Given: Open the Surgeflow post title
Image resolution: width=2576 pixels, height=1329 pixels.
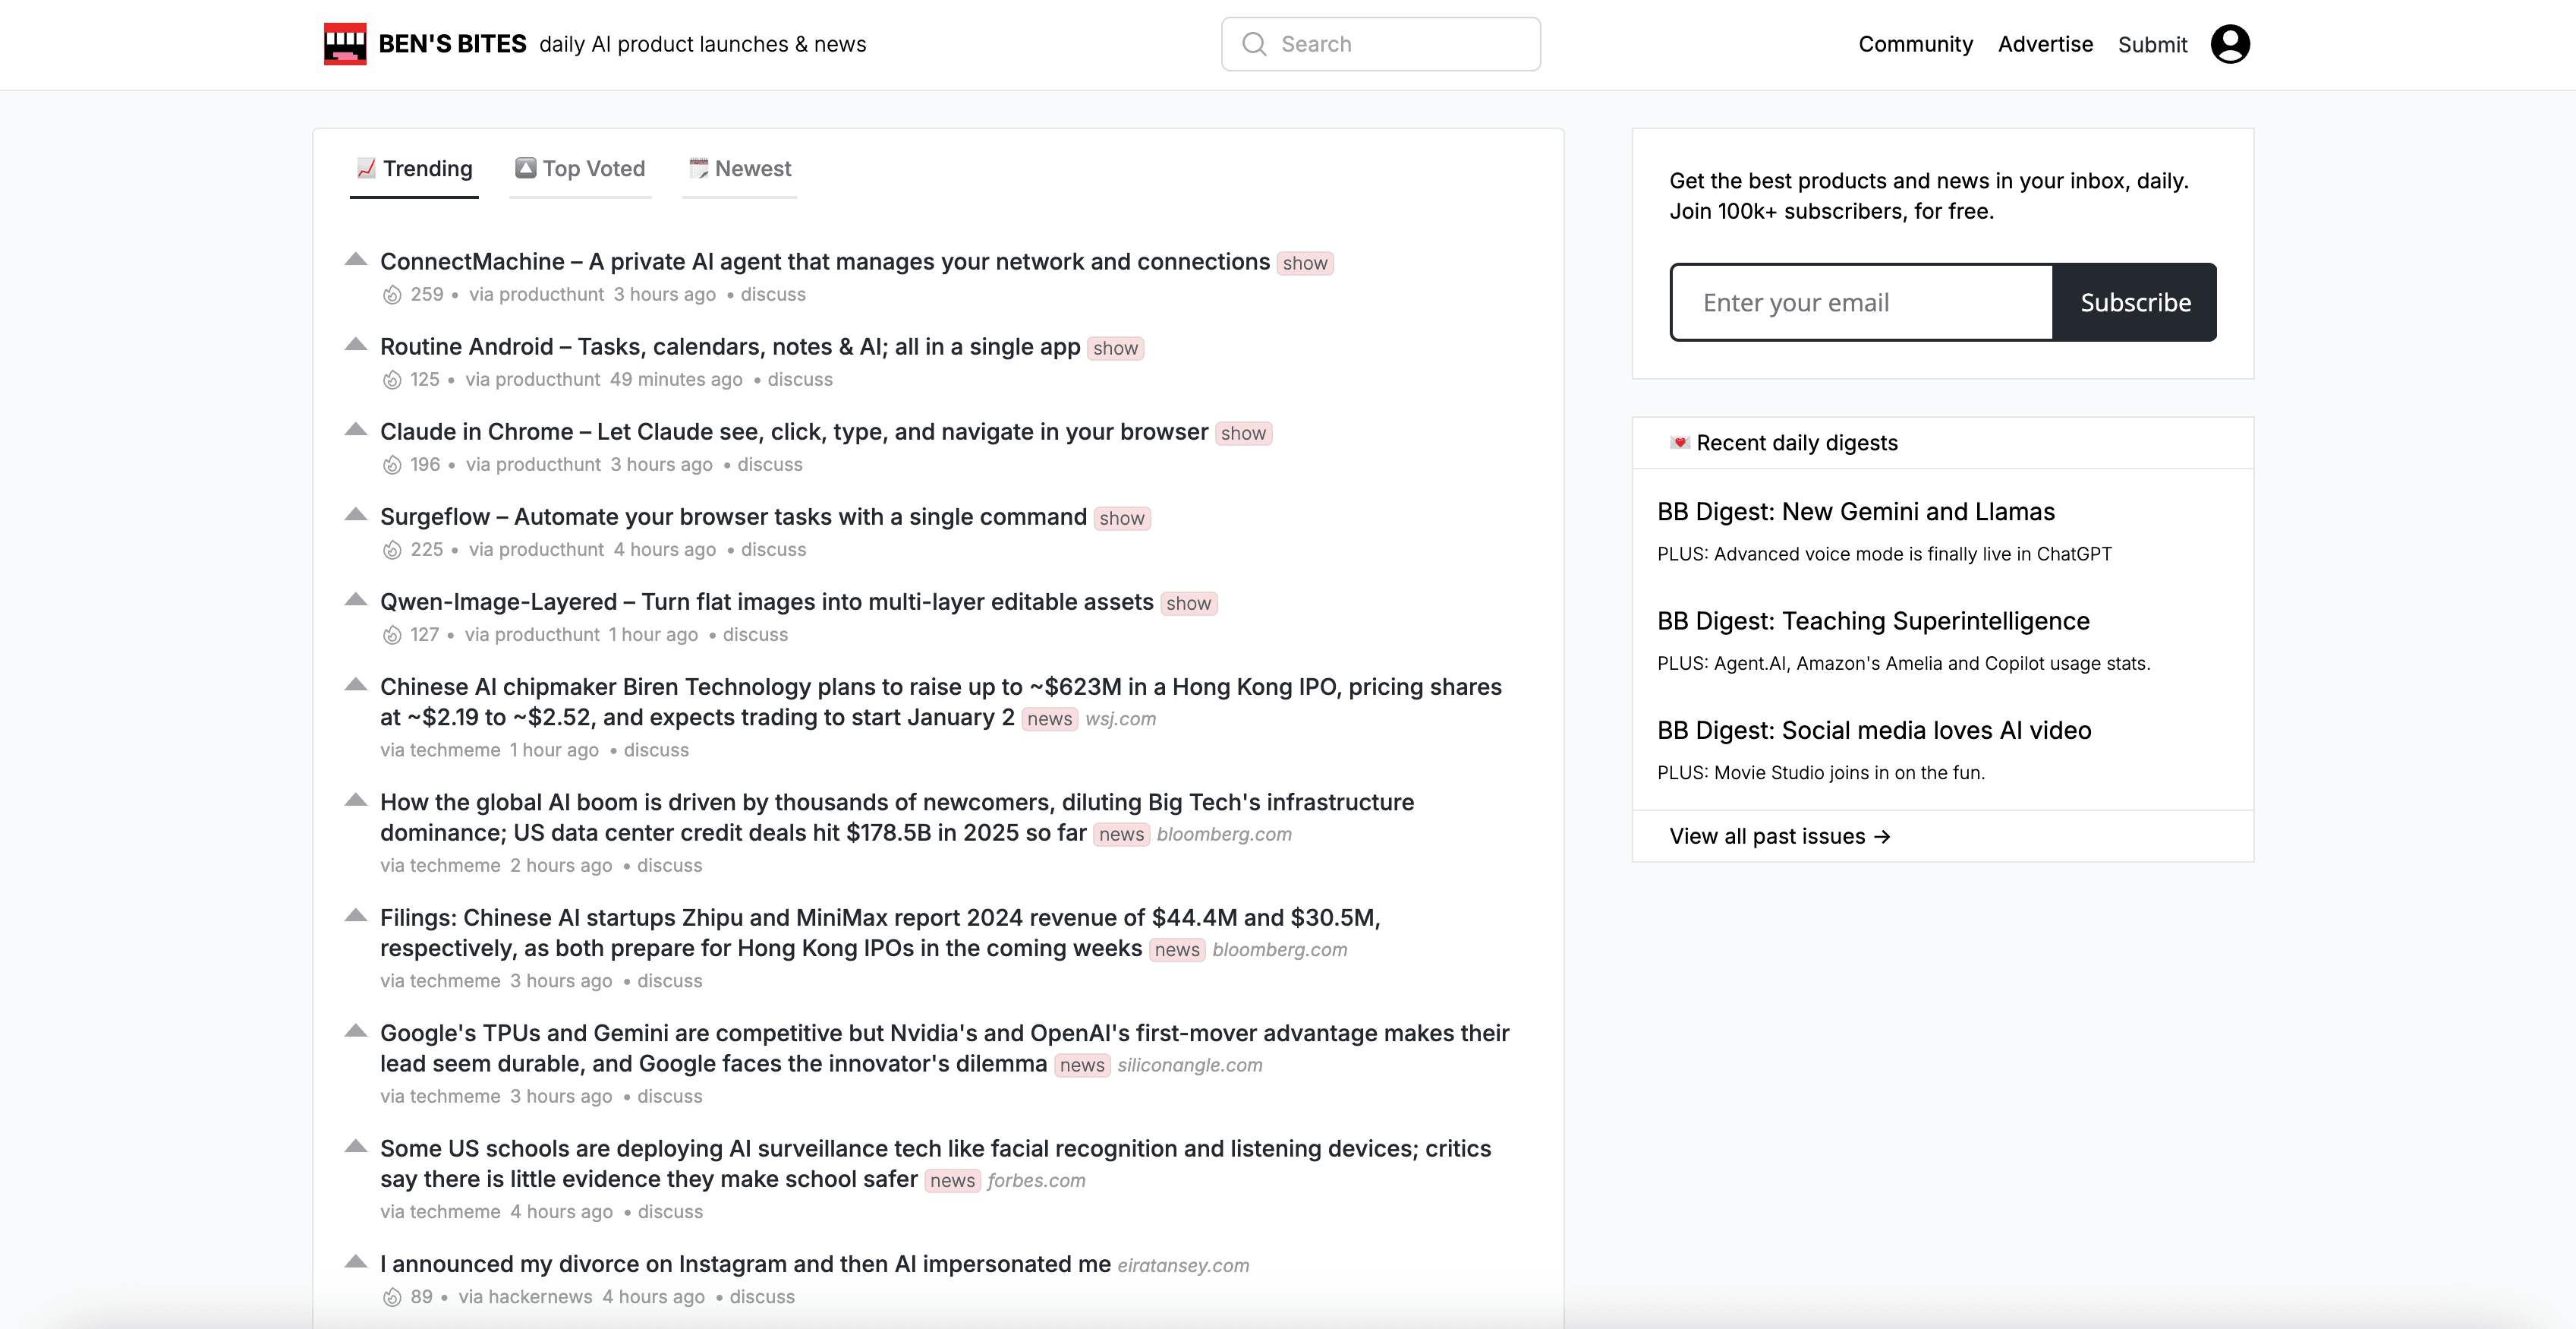Looking at the screenshot, I should [733, 516].
